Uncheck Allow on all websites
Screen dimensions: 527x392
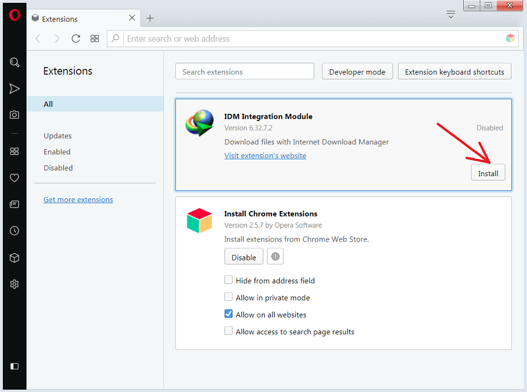228,314
